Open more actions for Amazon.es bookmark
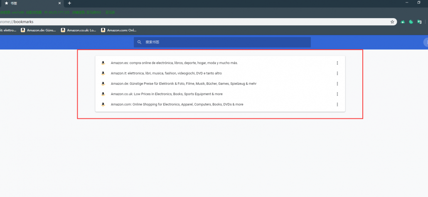 pyautogui.click(x=337, y=63)
